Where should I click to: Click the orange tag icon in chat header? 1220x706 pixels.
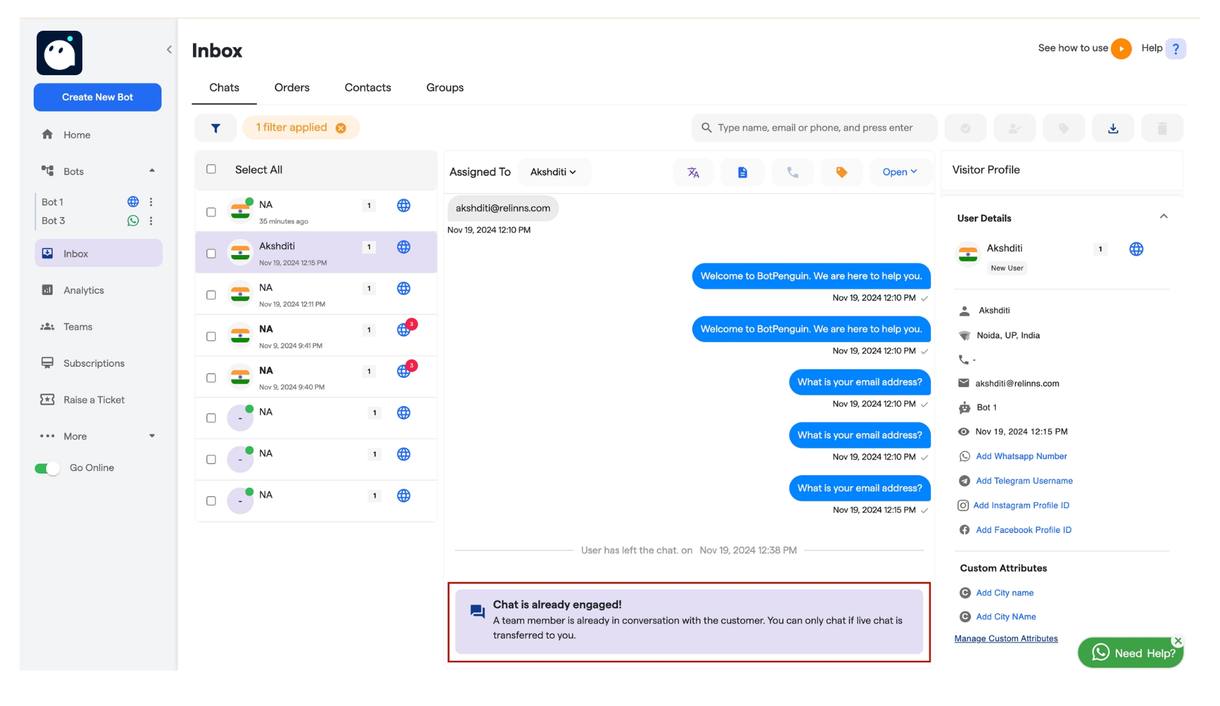coord(841,173)
